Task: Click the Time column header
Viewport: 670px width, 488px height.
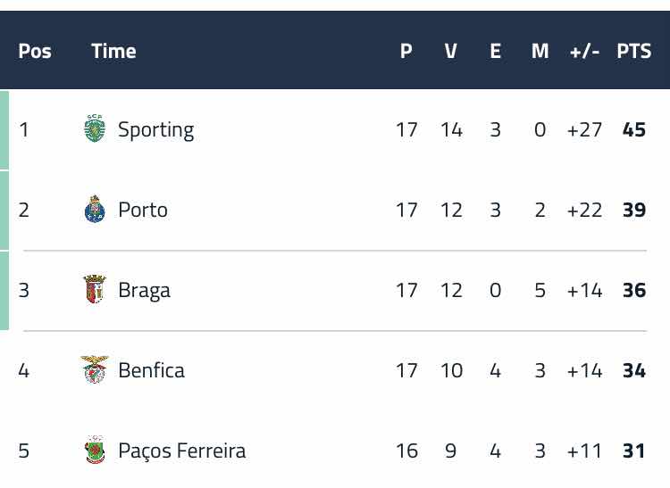Action: coord(113,51)
